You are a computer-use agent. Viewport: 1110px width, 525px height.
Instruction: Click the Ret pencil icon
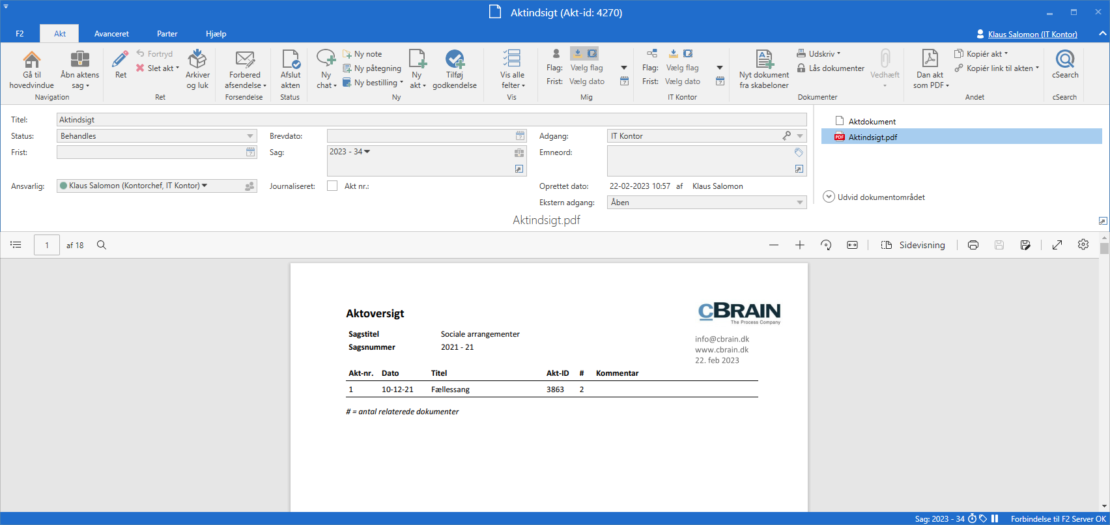[121, 64]
